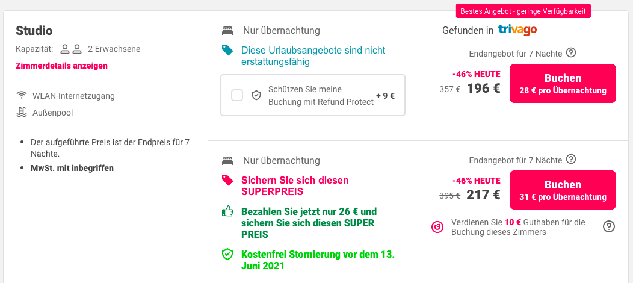
Task: Click the green shield cancellation icon
Action: click(x=227, y=254)
